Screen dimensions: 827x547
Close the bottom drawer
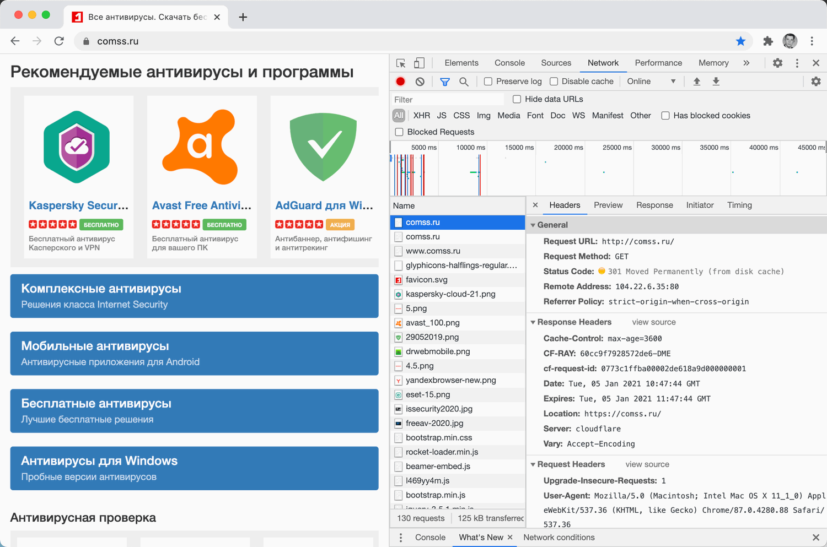click(x=816, y=538)
